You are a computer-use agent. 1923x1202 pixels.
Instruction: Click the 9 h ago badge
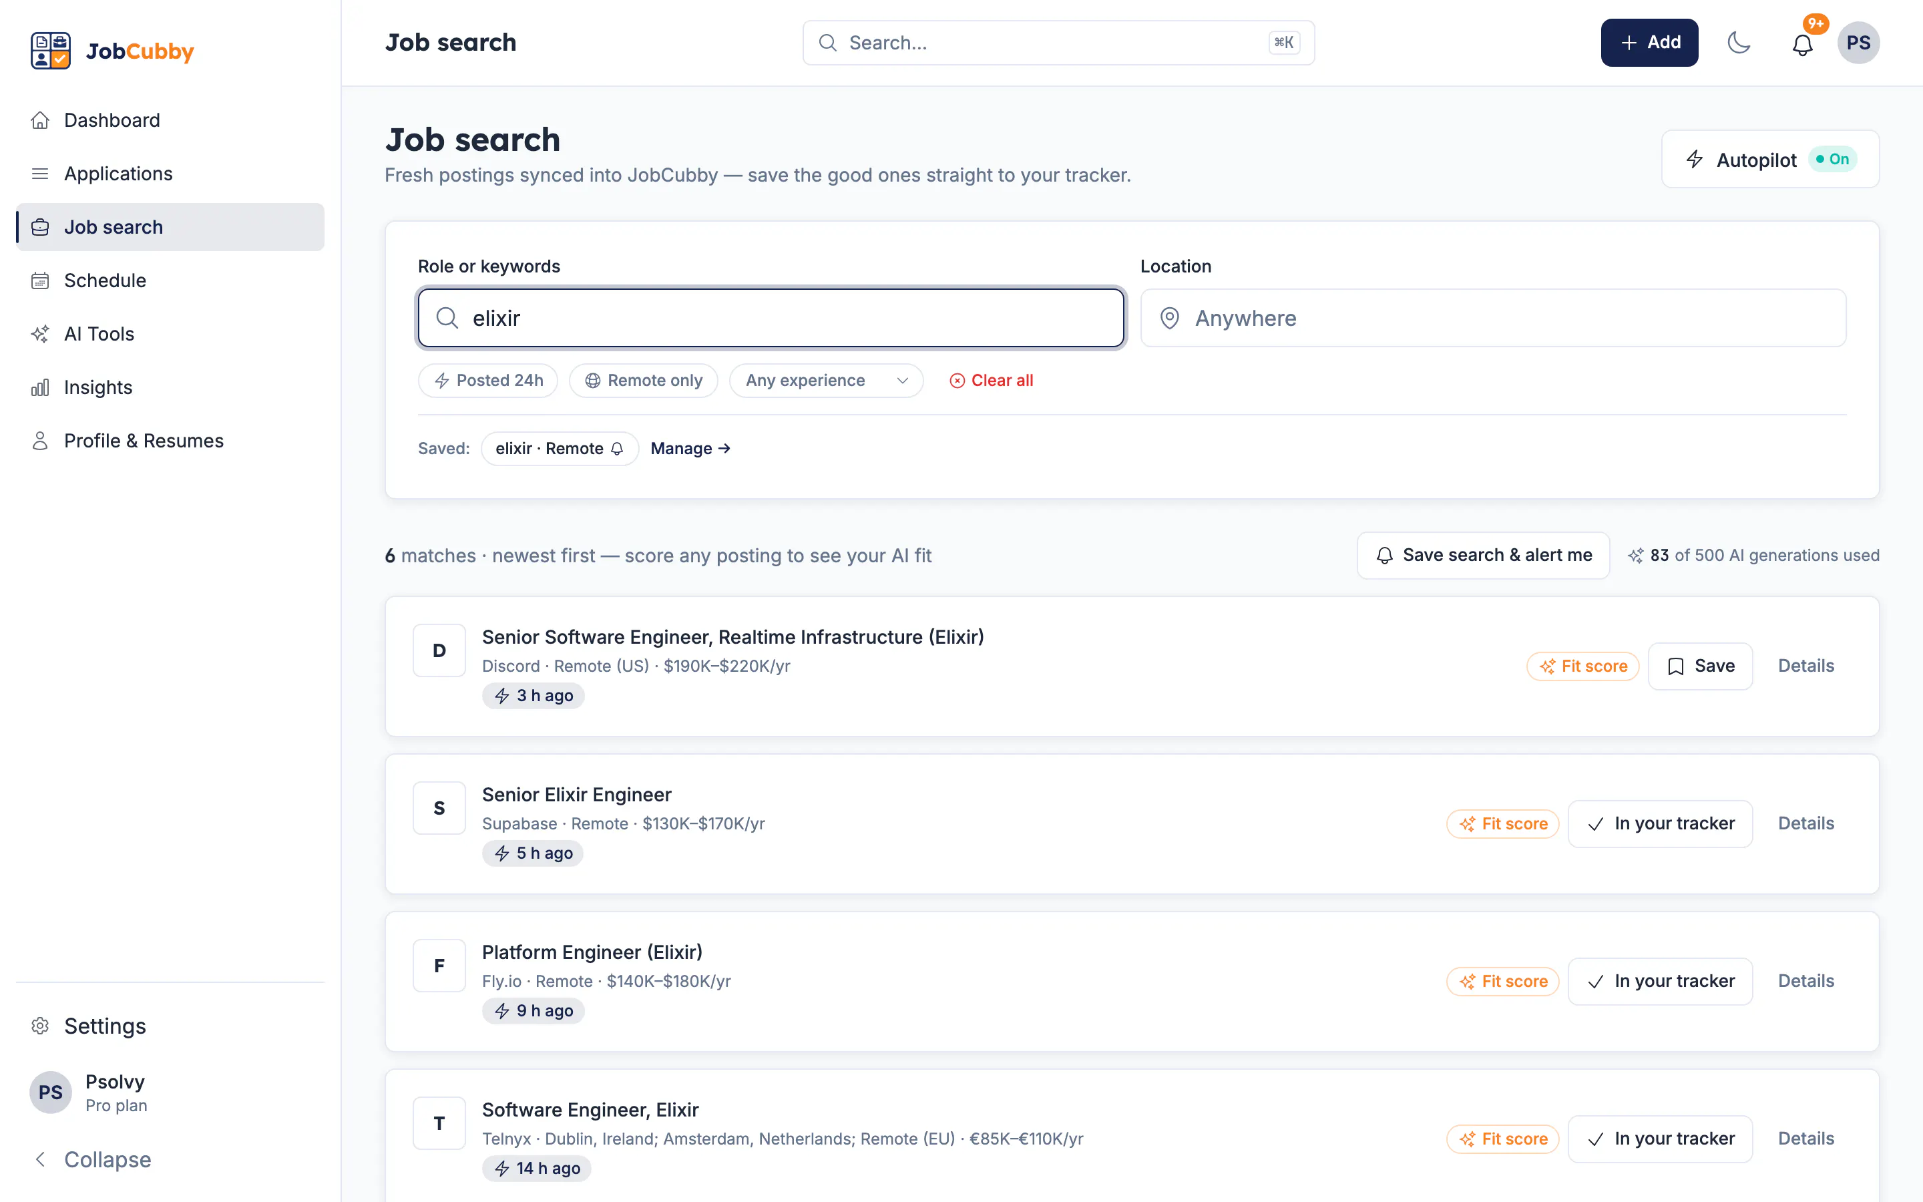click(533, 1010)
